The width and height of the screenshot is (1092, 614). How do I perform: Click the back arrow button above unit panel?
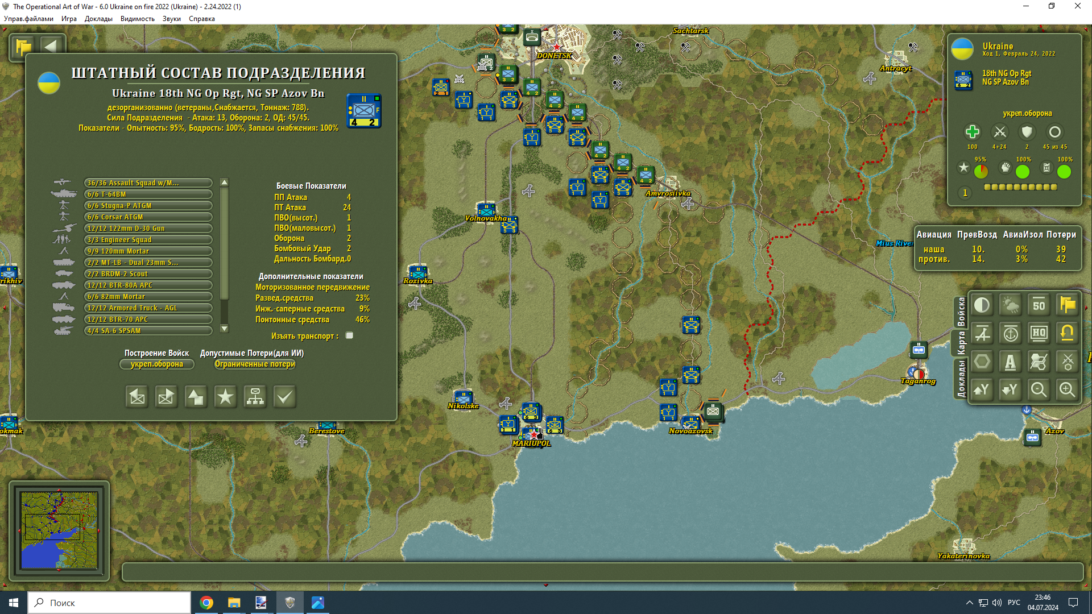pyautogui.click(x=51, y=47)
